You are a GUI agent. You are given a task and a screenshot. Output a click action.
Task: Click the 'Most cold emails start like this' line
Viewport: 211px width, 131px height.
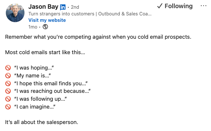[x=45, y=53]
